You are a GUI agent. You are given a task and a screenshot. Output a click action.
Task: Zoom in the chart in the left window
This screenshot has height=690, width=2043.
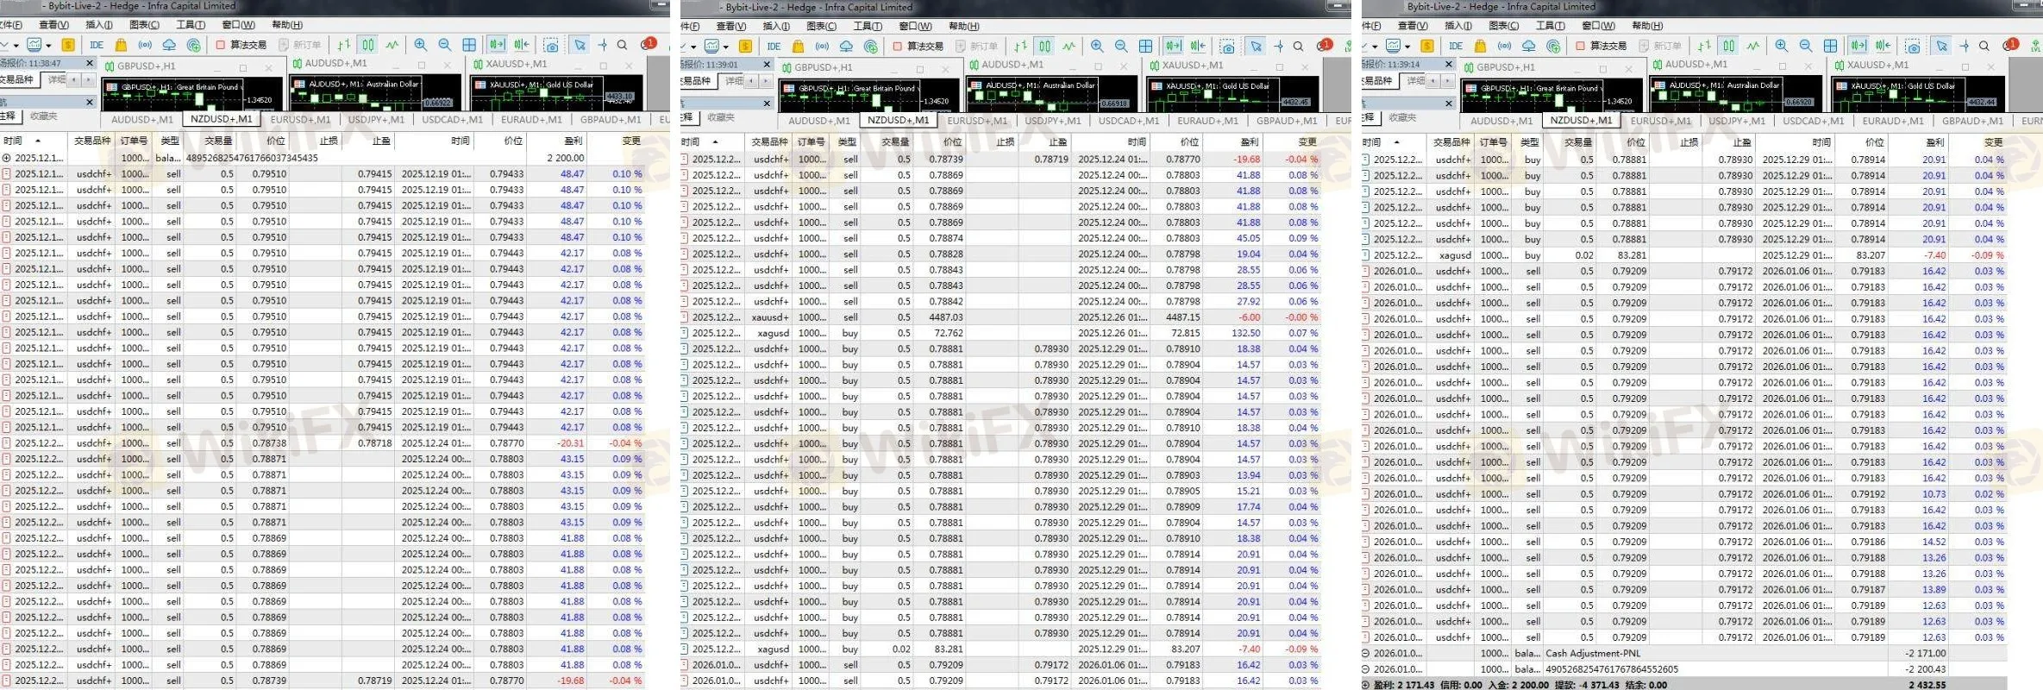tap(421, 45)
